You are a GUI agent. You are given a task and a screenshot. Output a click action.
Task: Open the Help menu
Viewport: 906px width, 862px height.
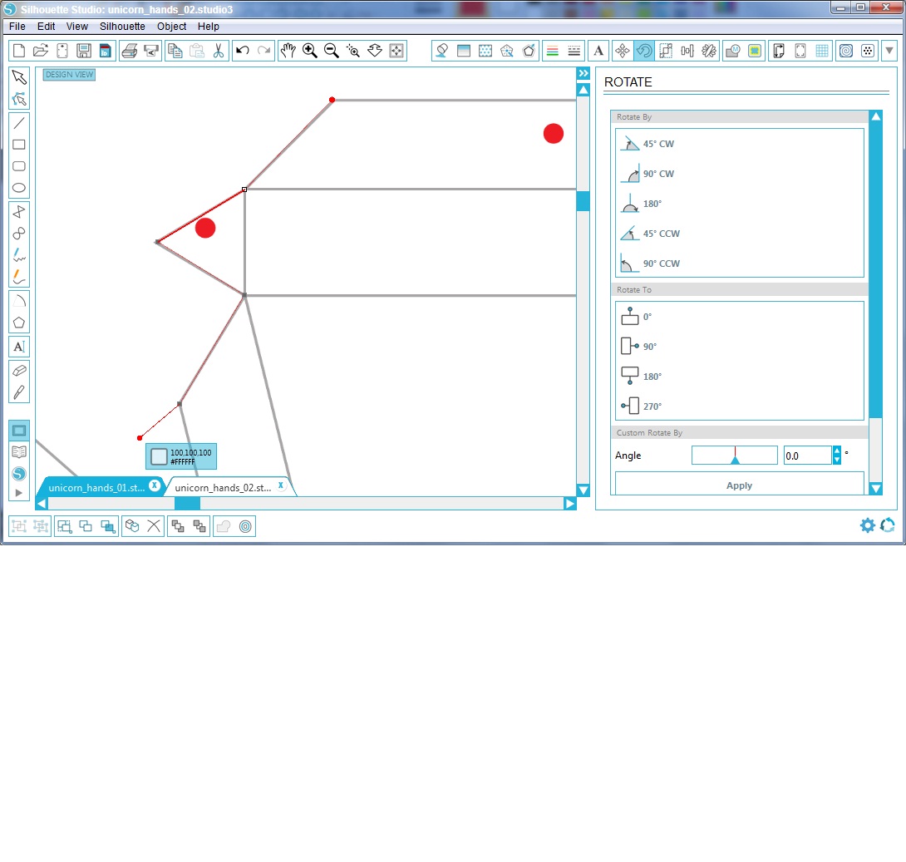click(209, 27)
